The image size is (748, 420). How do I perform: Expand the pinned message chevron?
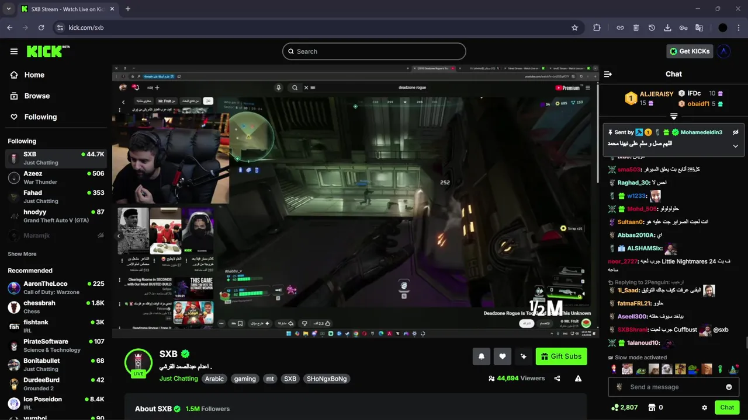pos(736,146)
